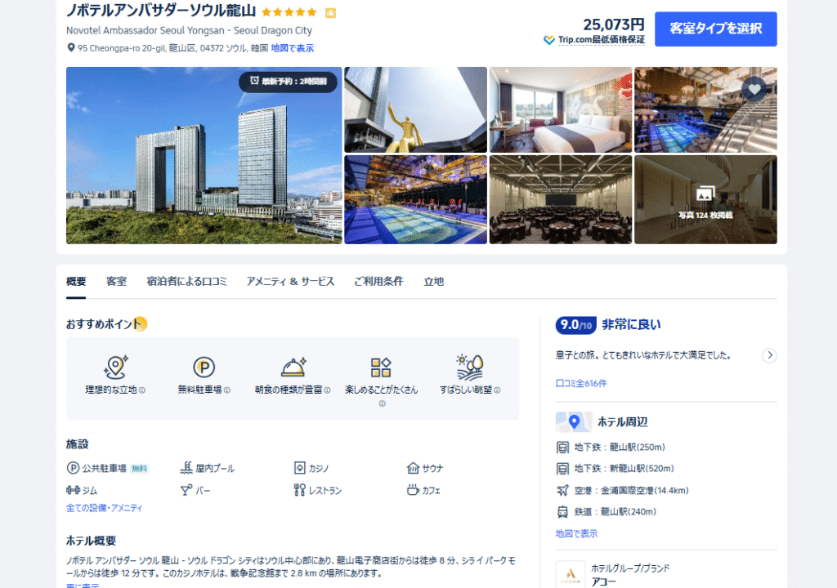Click the free parking highlight icon

pos(204,367)
